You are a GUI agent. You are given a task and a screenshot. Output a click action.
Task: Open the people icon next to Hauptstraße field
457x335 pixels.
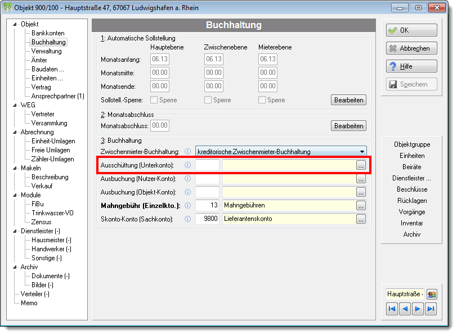(x=432, y=295)
